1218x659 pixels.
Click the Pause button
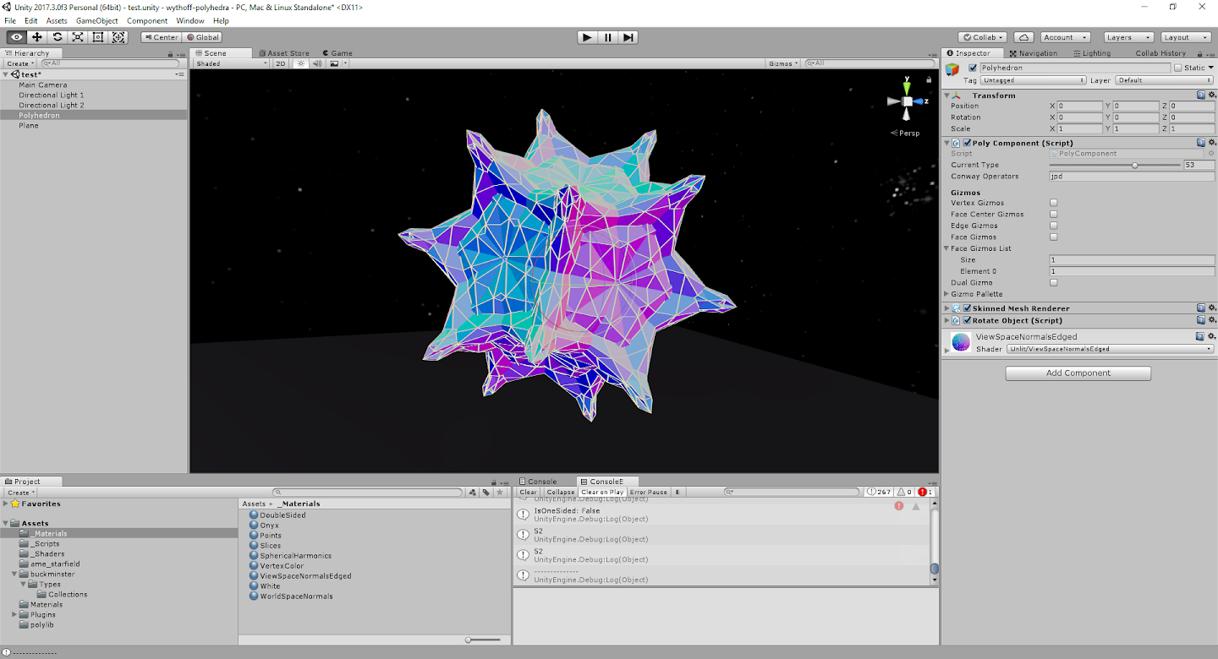(x=607, y=37)
